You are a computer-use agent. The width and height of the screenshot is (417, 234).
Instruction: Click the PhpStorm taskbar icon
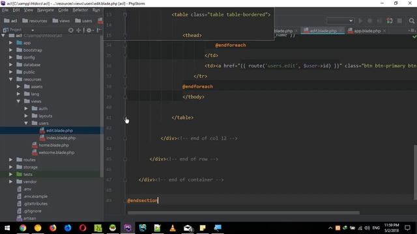click(x=128, y=228)
